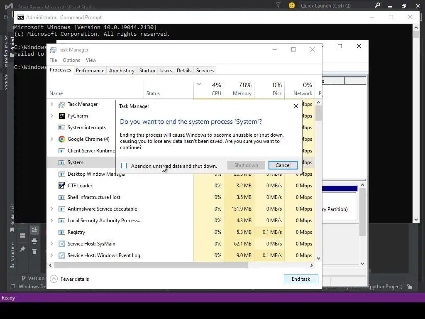Switch to the Performance tab
The height and width of the screenshot is (319, 425).
point(90,71)
